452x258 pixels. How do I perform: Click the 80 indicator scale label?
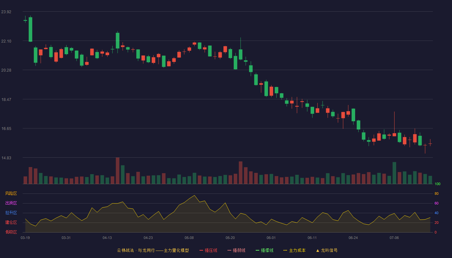pyautogui.click(x=437, y=193)
